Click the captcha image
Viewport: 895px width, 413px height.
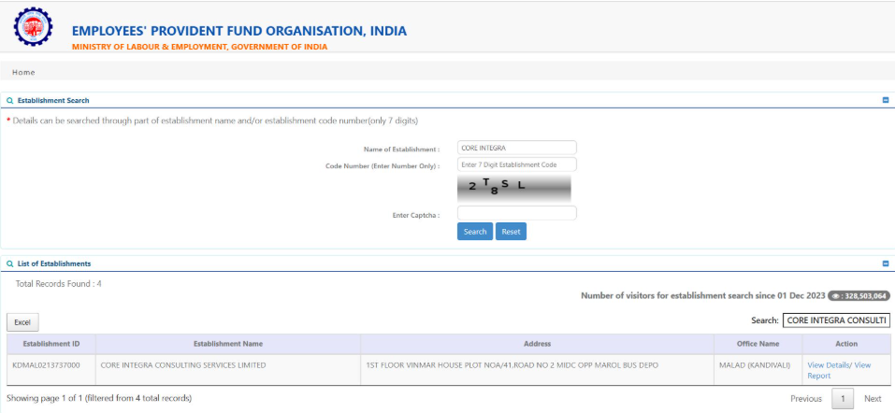[513, 188]
